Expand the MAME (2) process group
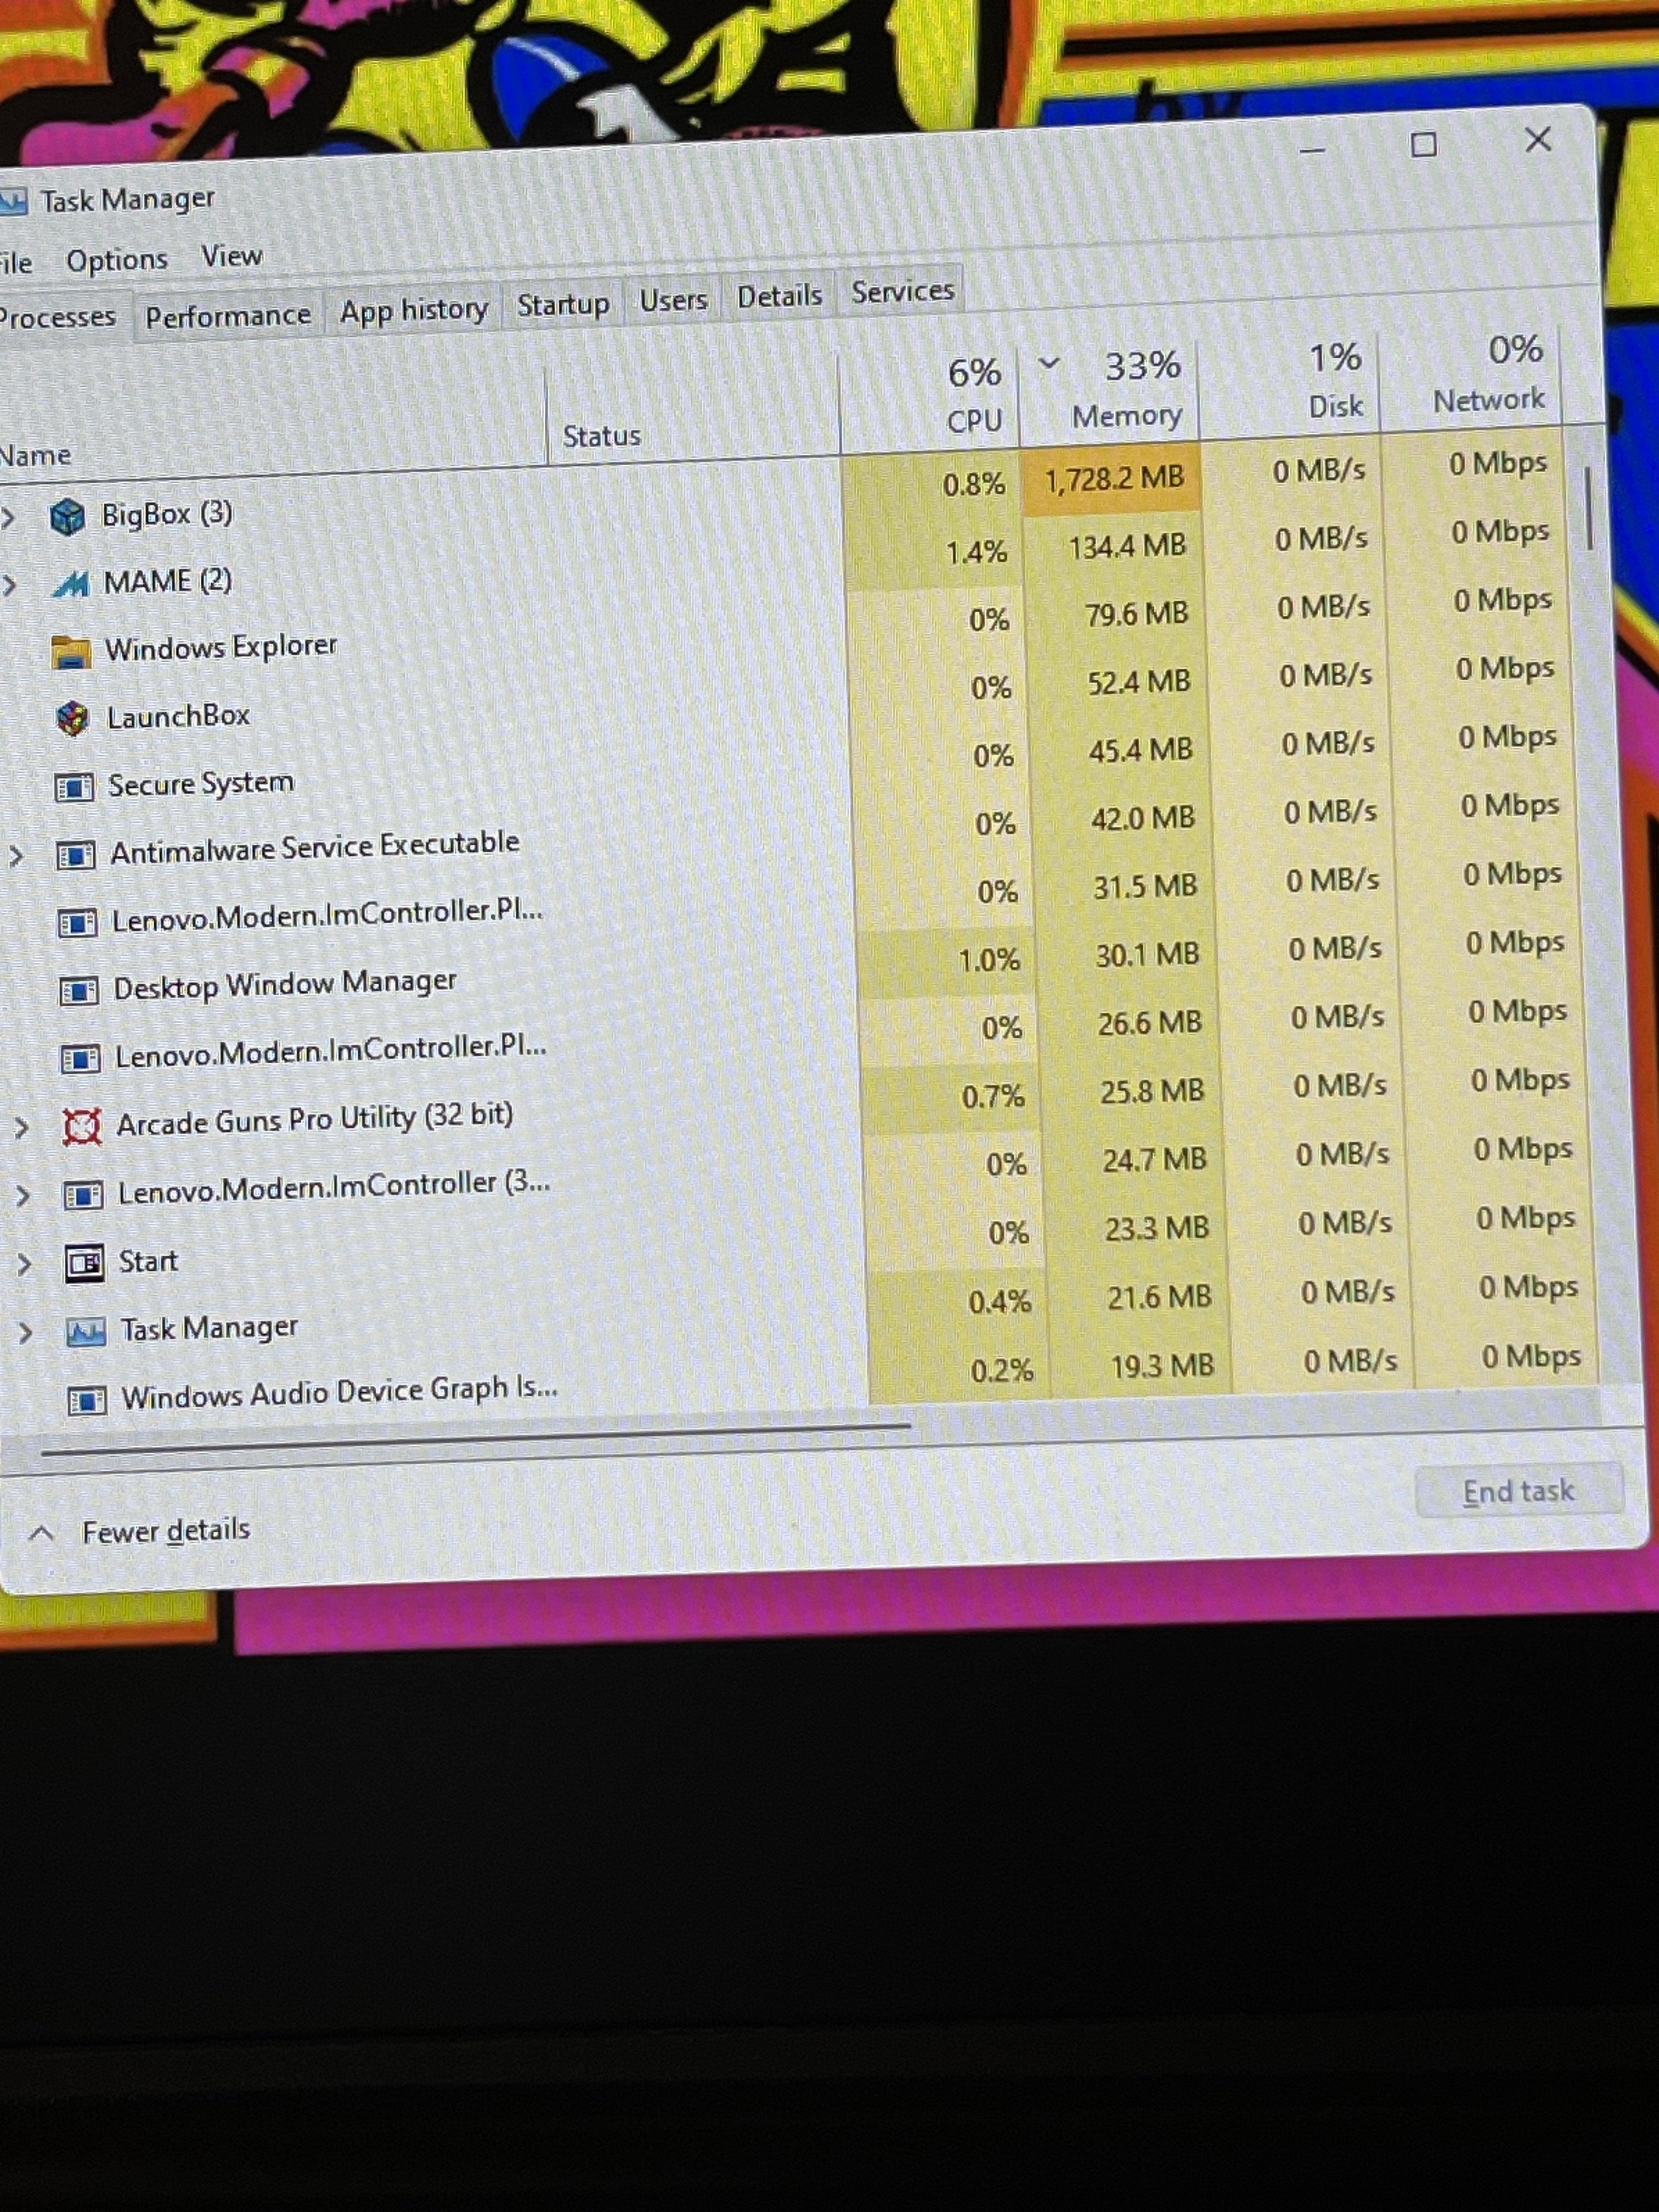The image size is (1659, 2212). coord(11,585)
